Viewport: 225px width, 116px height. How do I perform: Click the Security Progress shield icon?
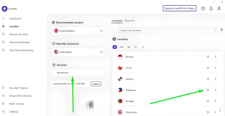point(3,88)
